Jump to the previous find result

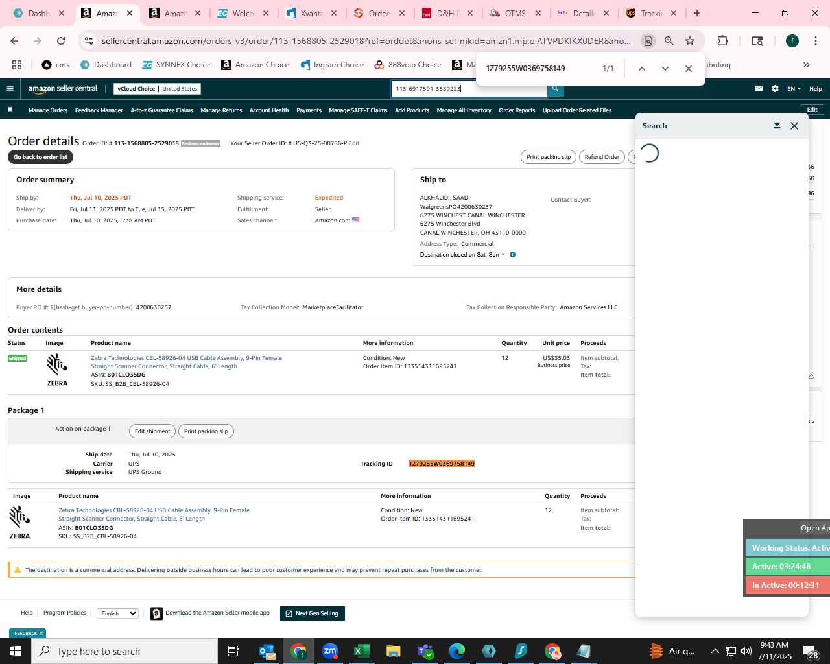pyautogui.click(x=641, y=69)
